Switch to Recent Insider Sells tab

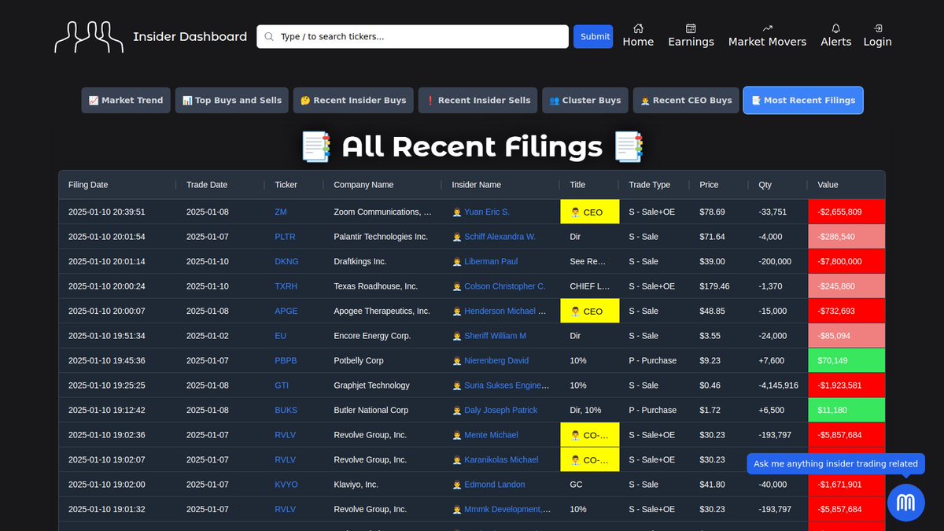click(478, 100)
